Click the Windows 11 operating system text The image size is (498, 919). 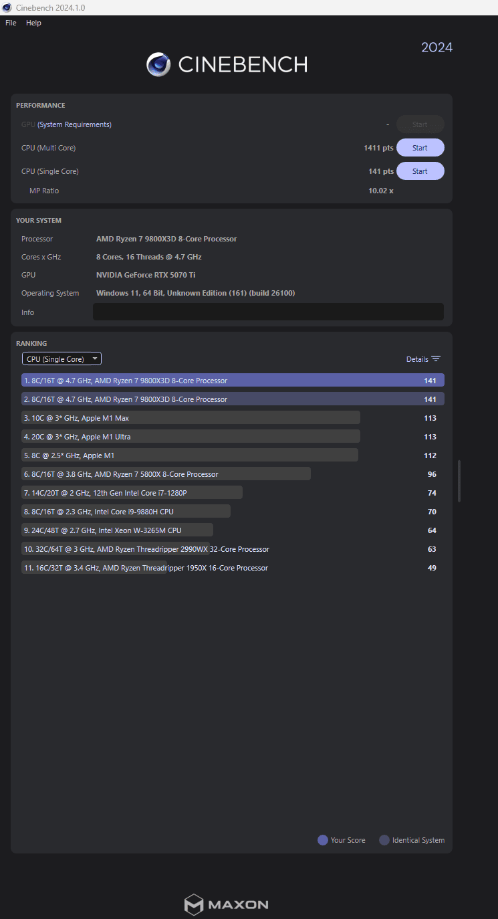click(x=195, y=293)
